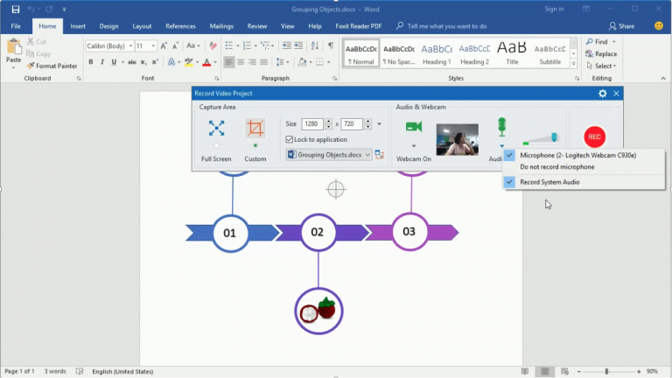
Task: Open the font size dropdown
Action: [153, 45]
